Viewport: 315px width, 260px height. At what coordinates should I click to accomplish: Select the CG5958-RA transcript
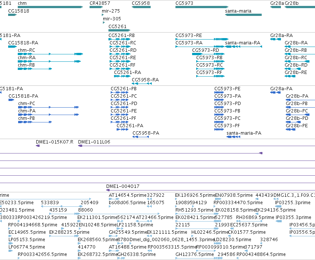(142, 84)
